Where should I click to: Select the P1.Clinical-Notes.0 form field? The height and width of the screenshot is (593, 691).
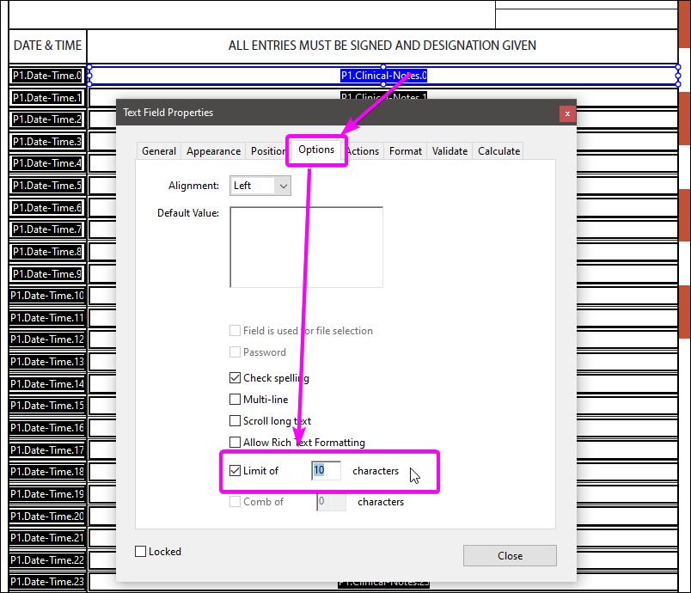[383, 76]
